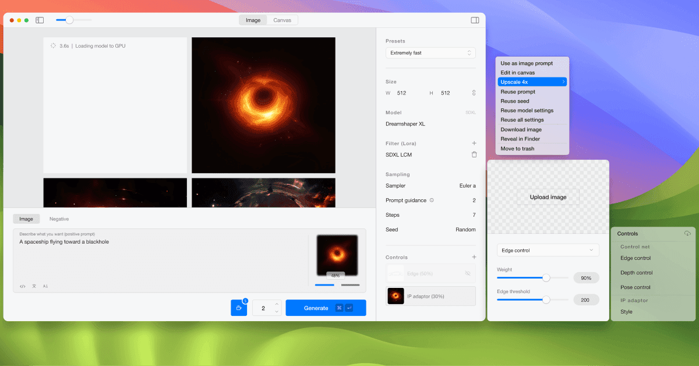
Task: Click the code brackets icon in prompt box
Action: coord(23,286)
